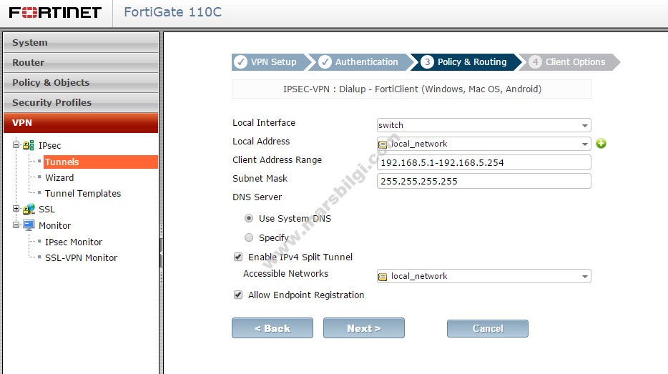
Task: Click the Authentication step checkmark icon
Action: (325, 62)
